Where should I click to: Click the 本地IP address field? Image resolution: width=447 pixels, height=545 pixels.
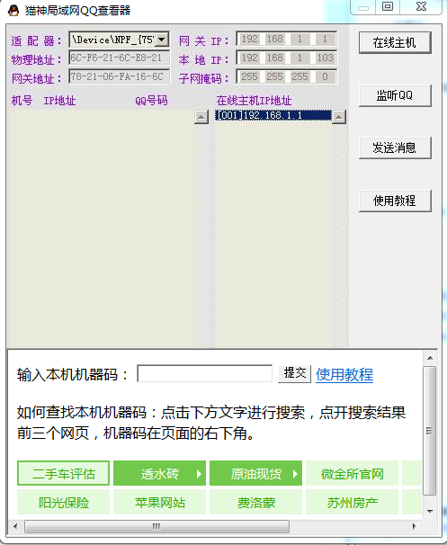(287, 58)
